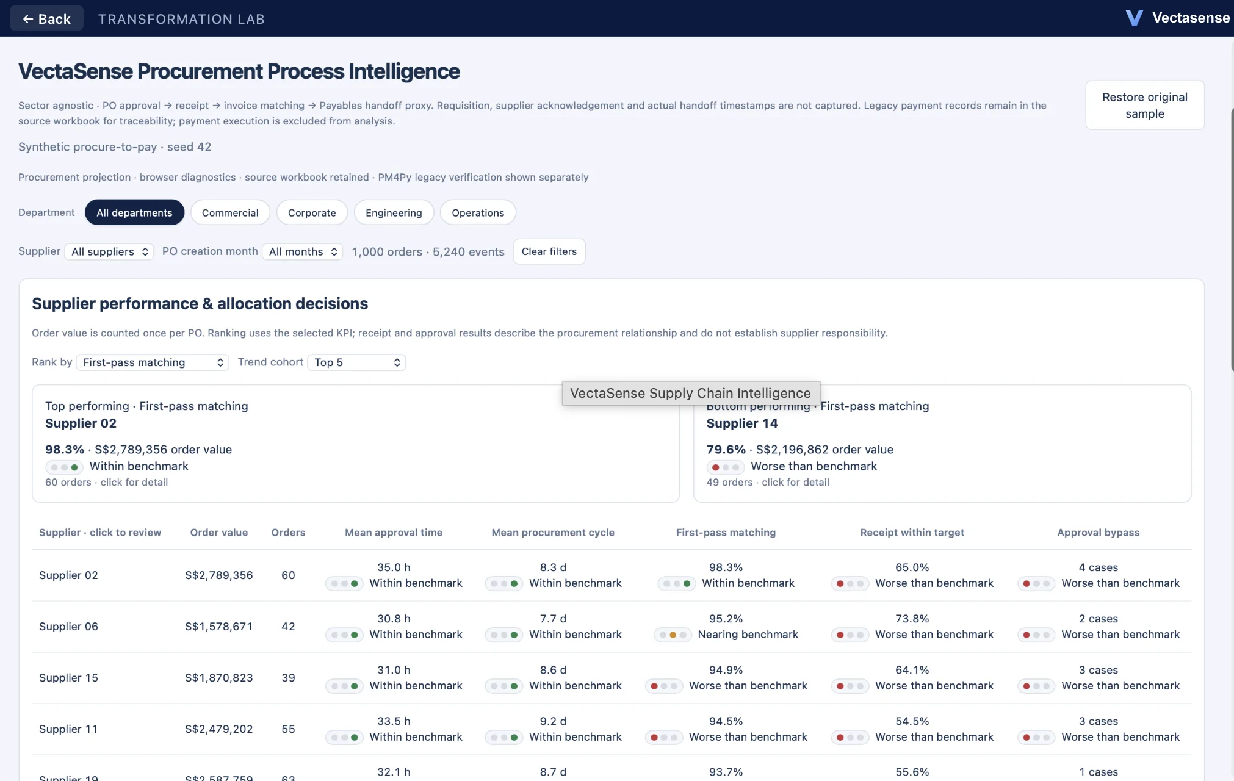The height and width of the screenshot is (781, 1234).
Task: Click the First-pass matching column header
Action: 726,533
